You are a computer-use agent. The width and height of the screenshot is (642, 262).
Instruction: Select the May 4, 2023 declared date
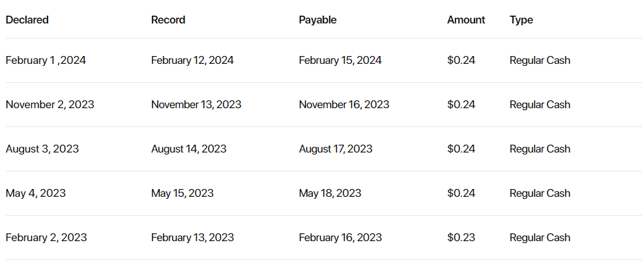36,193
